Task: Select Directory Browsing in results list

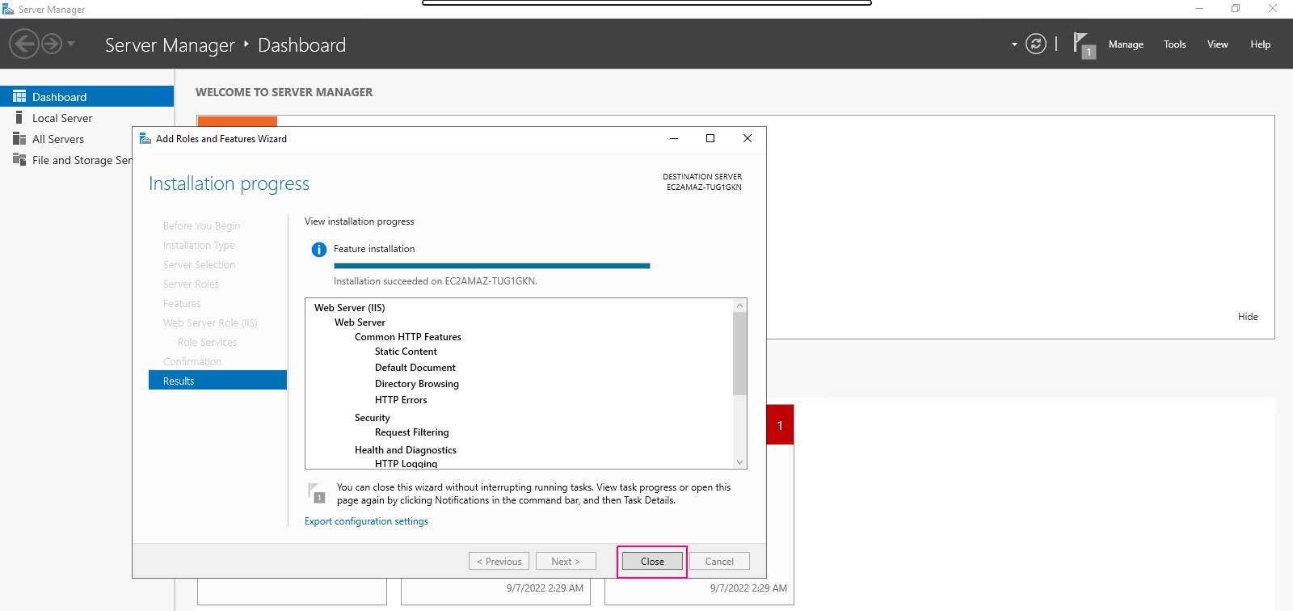Action: (x=417, y=383)
